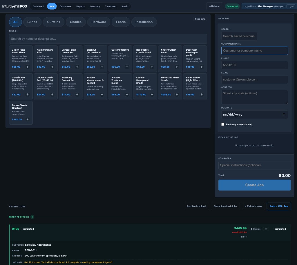297x265 pixels.
Task: Filter products by Blinds
Action: click(32, 22)
